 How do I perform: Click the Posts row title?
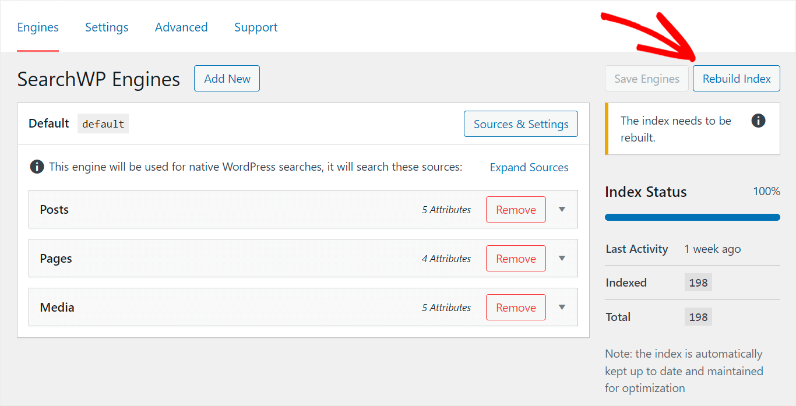coord(54,210)
